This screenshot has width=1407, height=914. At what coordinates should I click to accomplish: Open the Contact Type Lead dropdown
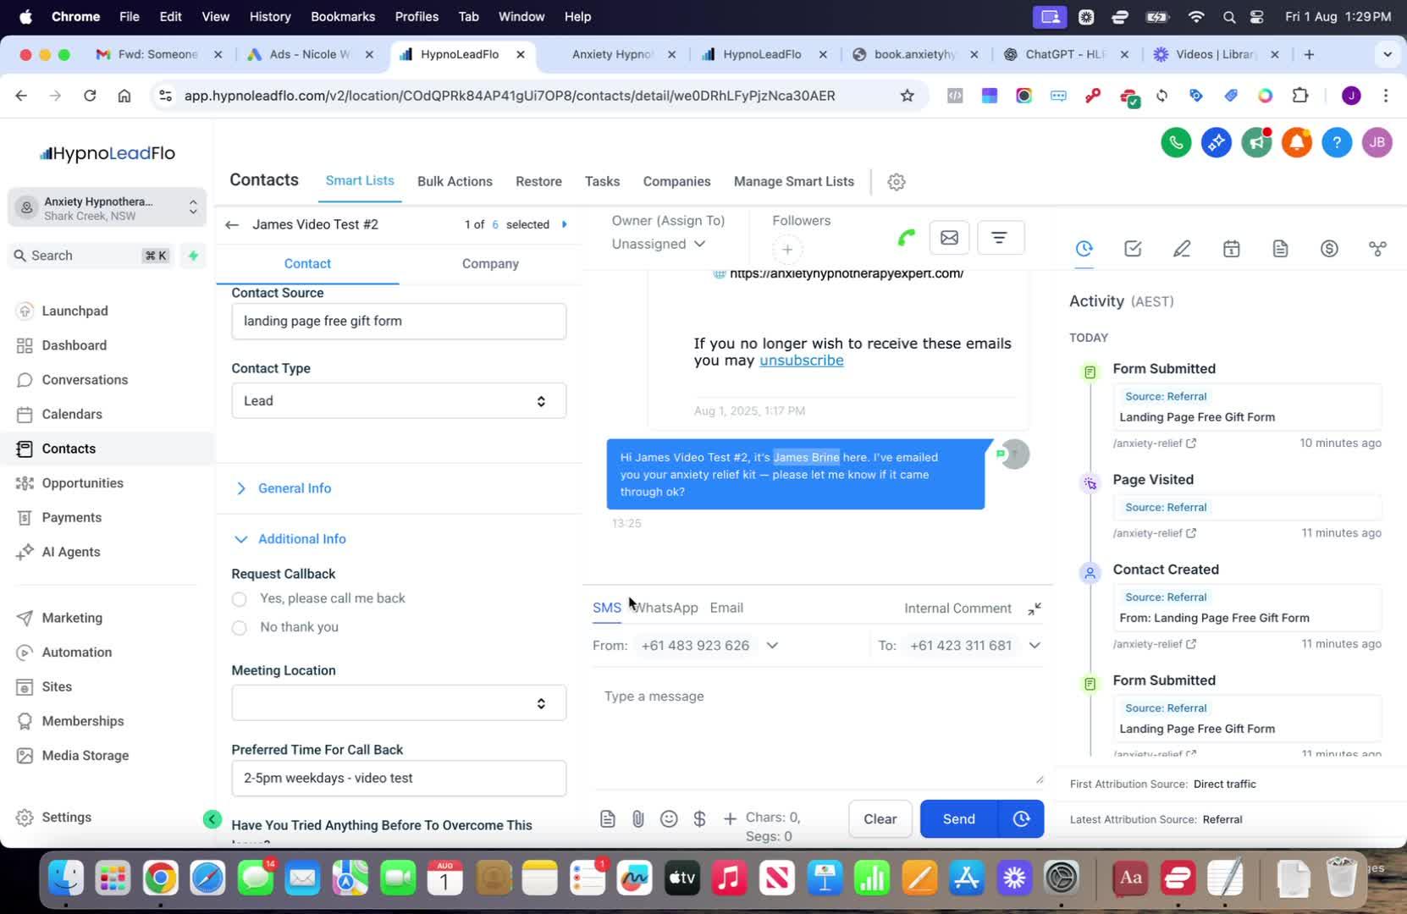coord(399,401)
